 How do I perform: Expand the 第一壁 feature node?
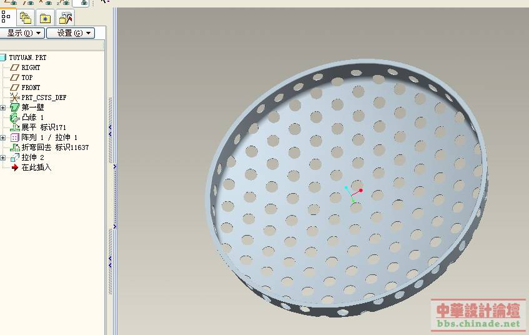[x=3, y=107]
